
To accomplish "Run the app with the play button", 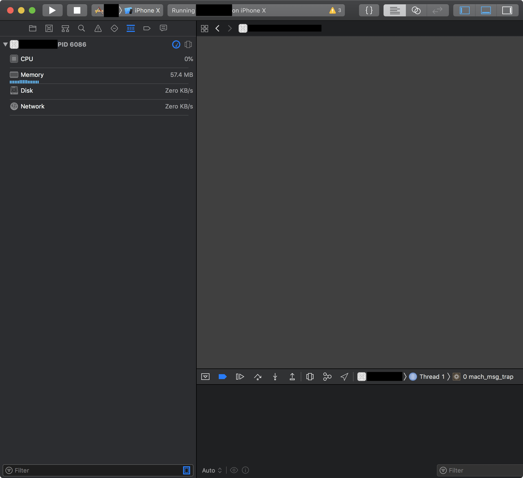I will tap(52, 10).
